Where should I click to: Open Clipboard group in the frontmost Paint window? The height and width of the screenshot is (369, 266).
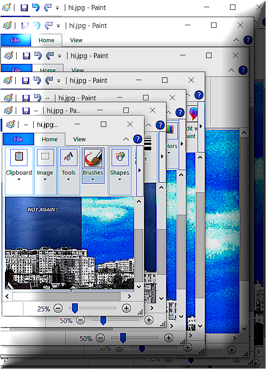pos(19,171)
